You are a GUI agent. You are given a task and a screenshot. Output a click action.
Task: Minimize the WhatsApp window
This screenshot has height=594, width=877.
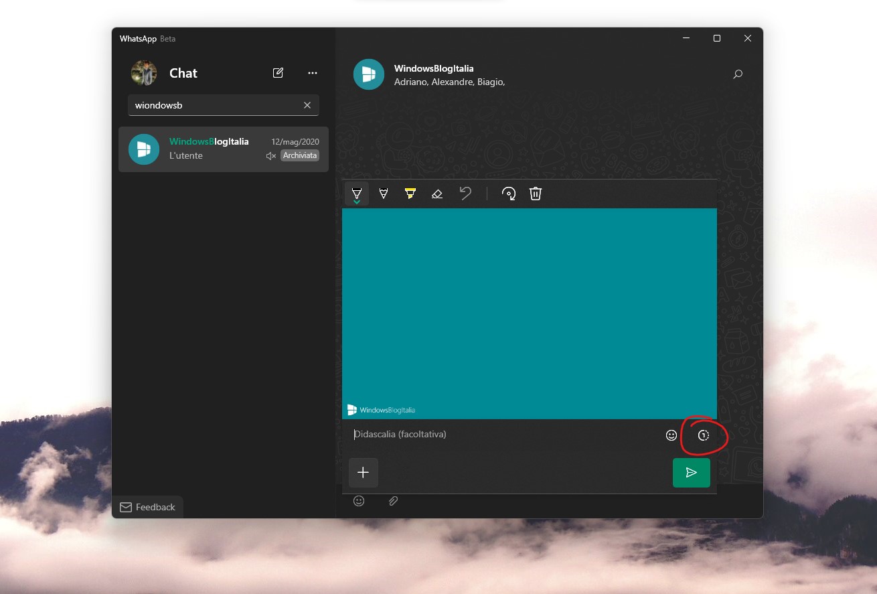click(x=686, y=38)
